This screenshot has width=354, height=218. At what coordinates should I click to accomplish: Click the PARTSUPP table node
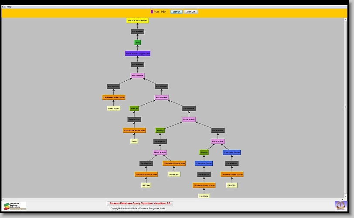tap(113, 109)
